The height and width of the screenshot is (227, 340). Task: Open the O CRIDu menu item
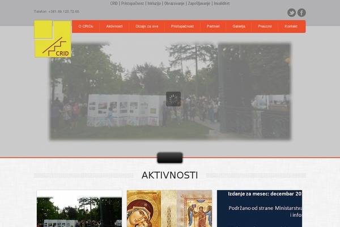pyautogui.click(x=86, y=26)
